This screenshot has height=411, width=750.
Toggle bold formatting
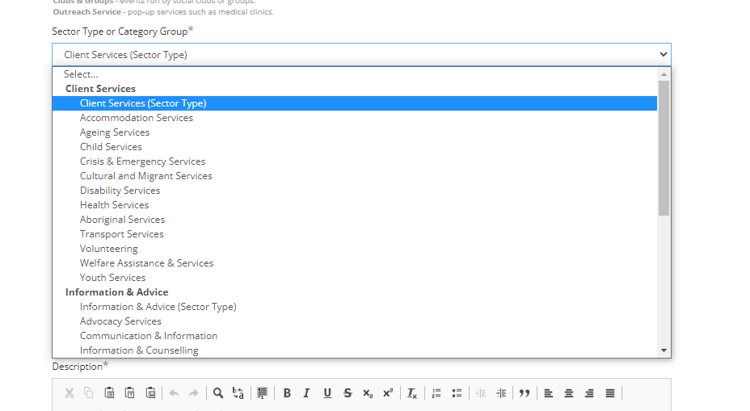pos(287,393)
